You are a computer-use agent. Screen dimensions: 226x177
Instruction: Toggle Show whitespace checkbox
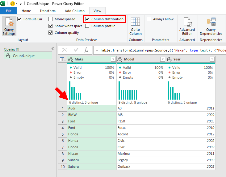(x=50, y=26)
